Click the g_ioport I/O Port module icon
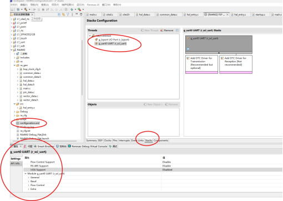Screen dimensions: 283x201 tap(96, 39)
